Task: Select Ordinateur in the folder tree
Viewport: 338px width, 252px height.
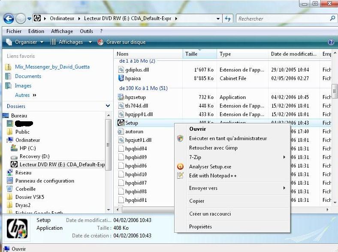Action: pos(27,140)
